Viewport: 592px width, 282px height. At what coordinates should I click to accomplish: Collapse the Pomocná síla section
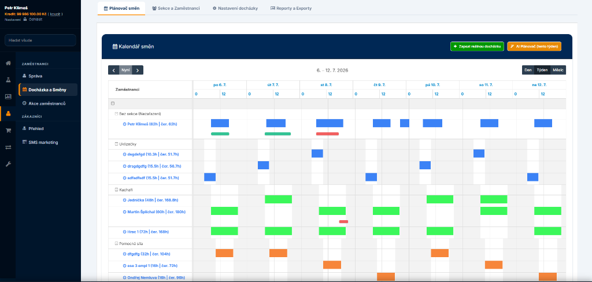point(116,243)
